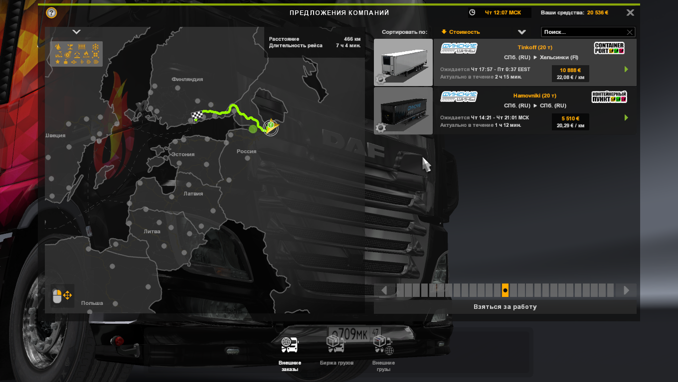Click the Контейнерный Пункт destination logo
This screenshot has height=382, width=678.
pyautogui.click(x=609, y=96)
